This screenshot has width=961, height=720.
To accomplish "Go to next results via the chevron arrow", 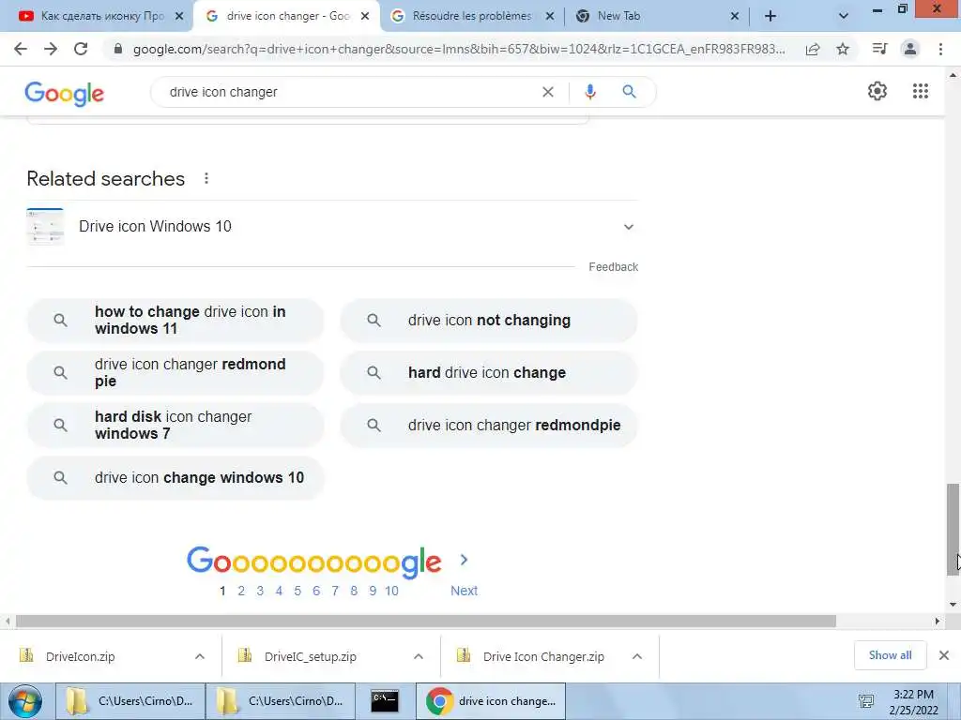I will pos(464,560).
